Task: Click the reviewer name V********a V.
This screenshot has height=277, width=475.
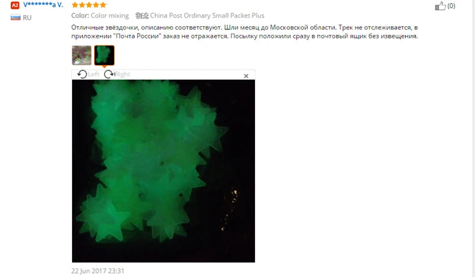Action: point(43,5)
